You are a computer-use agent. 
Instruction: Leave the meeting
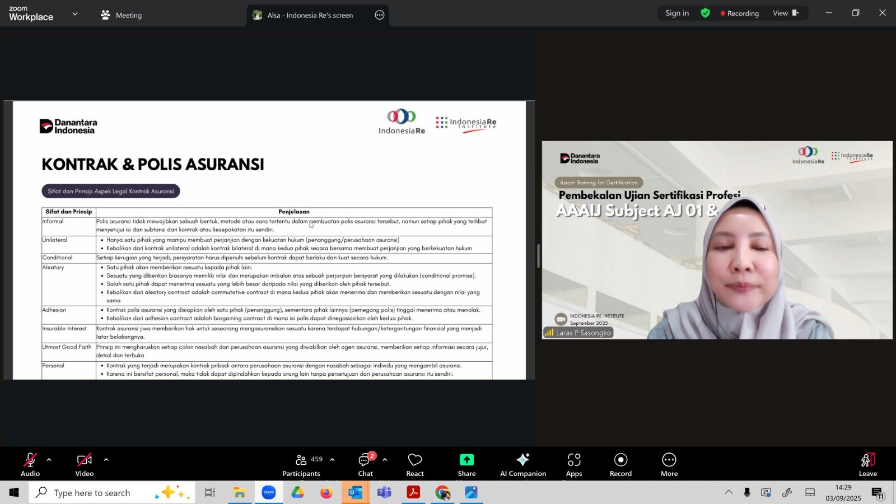(x=867, y=464)
